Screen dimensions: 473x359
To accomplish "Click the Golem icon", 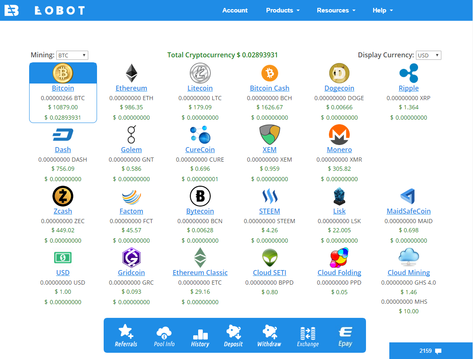I will [131, 134].
